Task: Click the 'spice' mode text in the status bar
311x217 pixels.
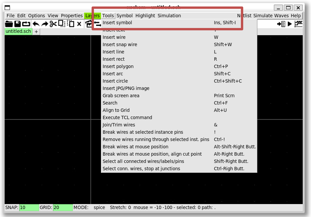Action: pyautogui.click(x=99, y=207)
